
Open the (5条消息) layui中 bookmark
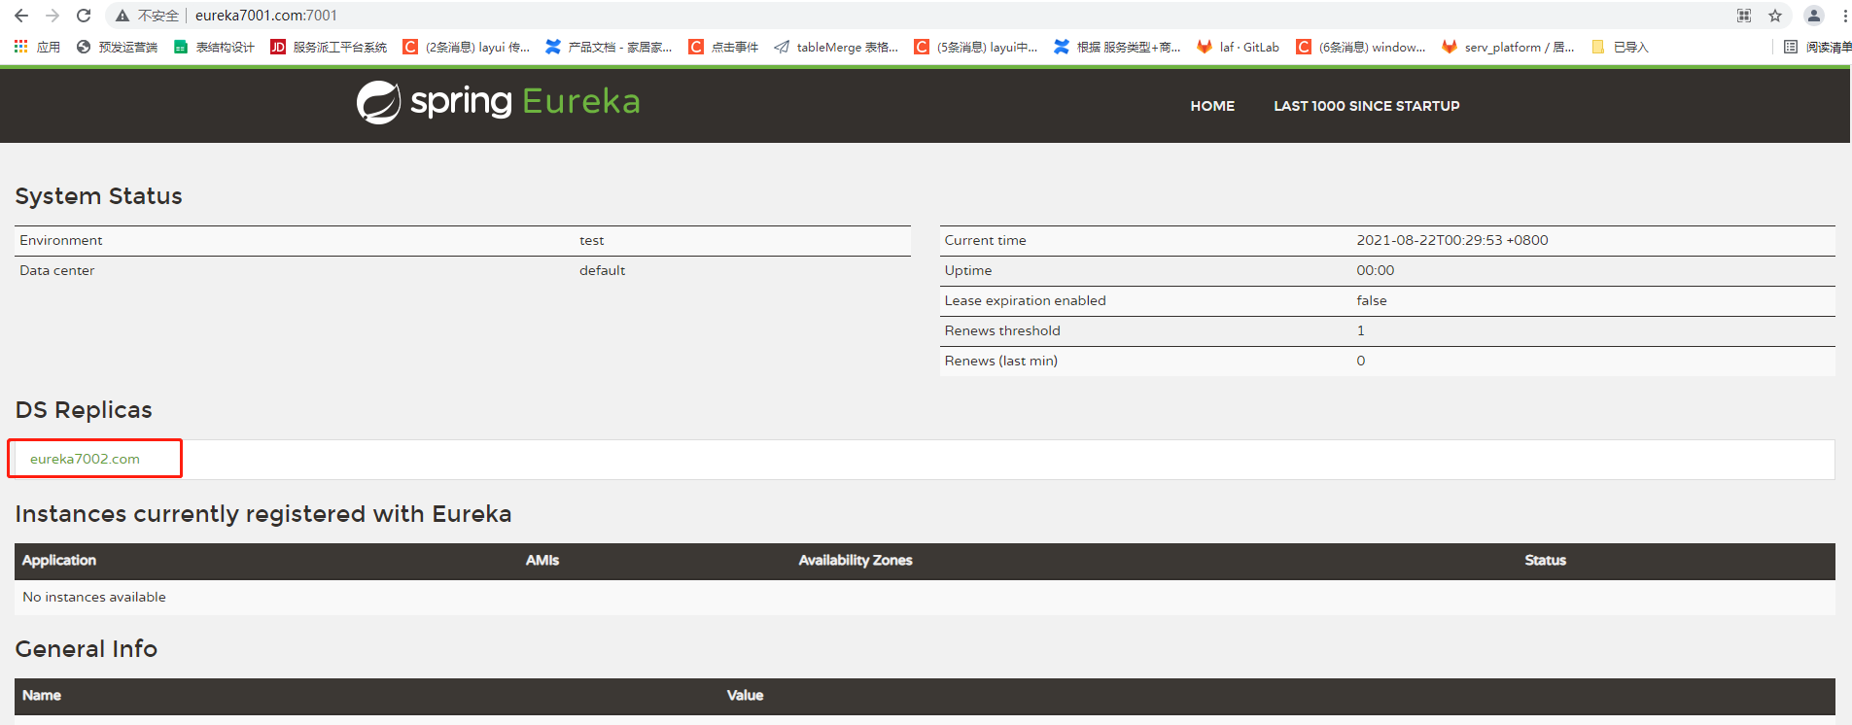(x=976, y=47)
